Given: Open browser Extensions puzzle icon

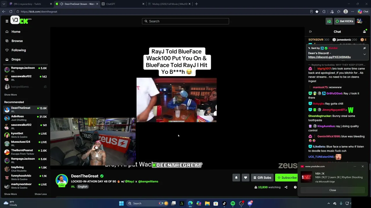Looking at the screenshot, I should point(324,12).
